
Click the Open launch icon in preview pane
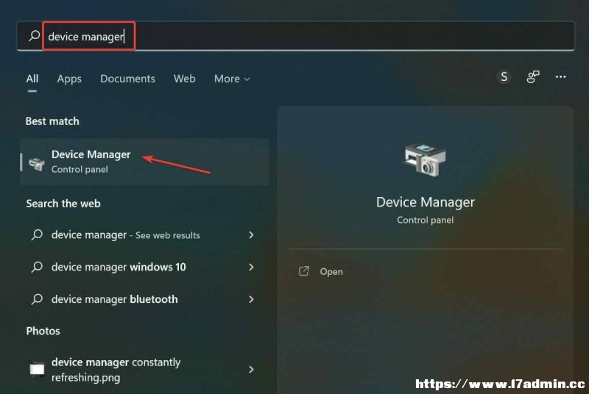[303, 271]
